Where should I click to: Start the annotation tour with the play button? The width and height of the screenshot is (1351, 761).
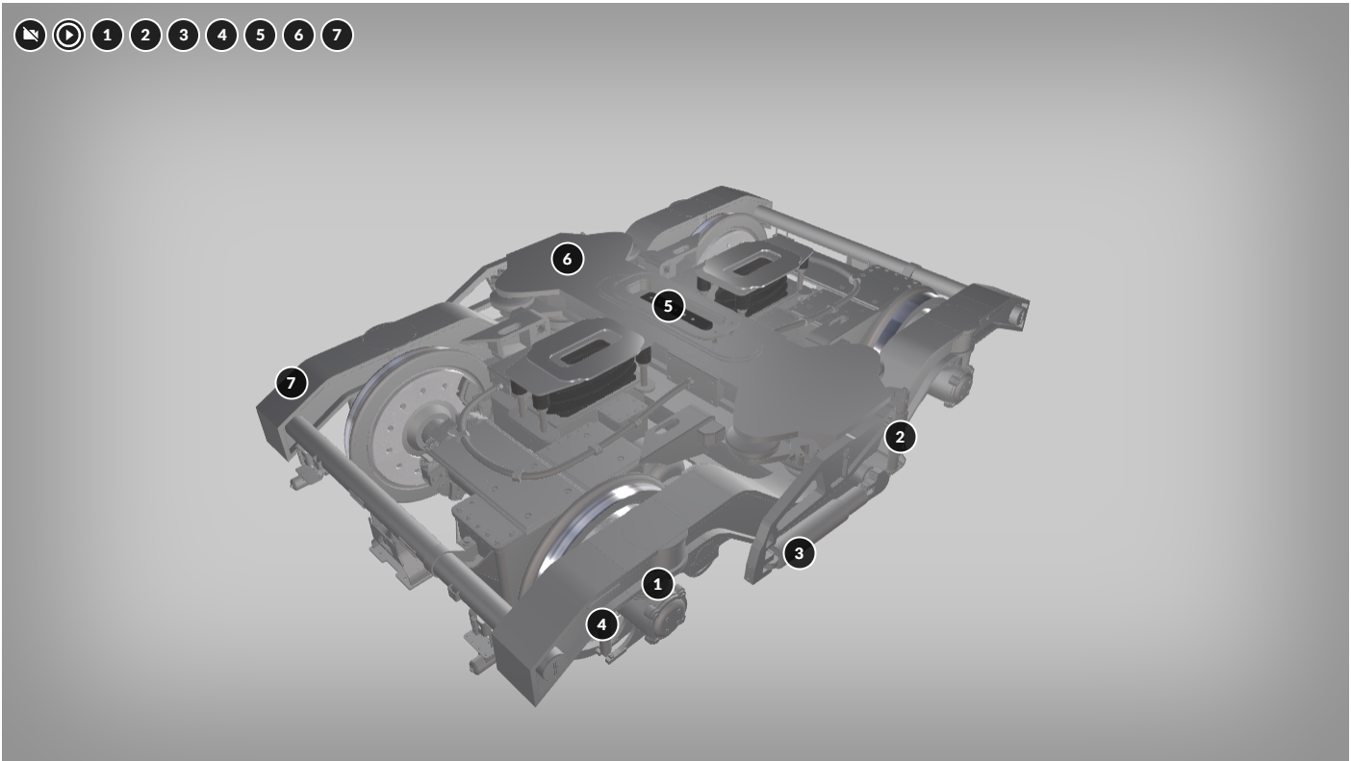(x=68, y=36)
